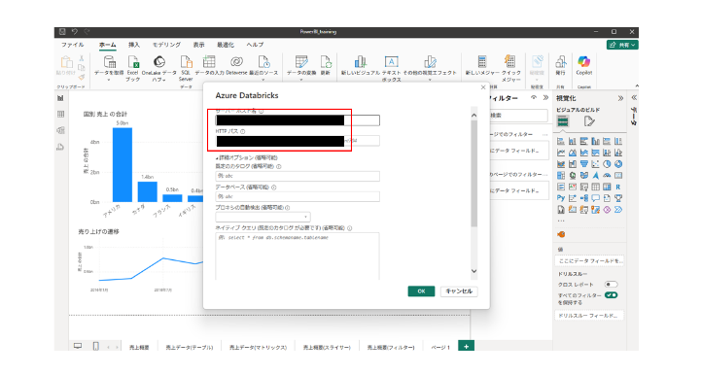Click the Get Data (データを取得) ribbon icon
Viewport: 701px width, 375px height.
tap(110, 61)
